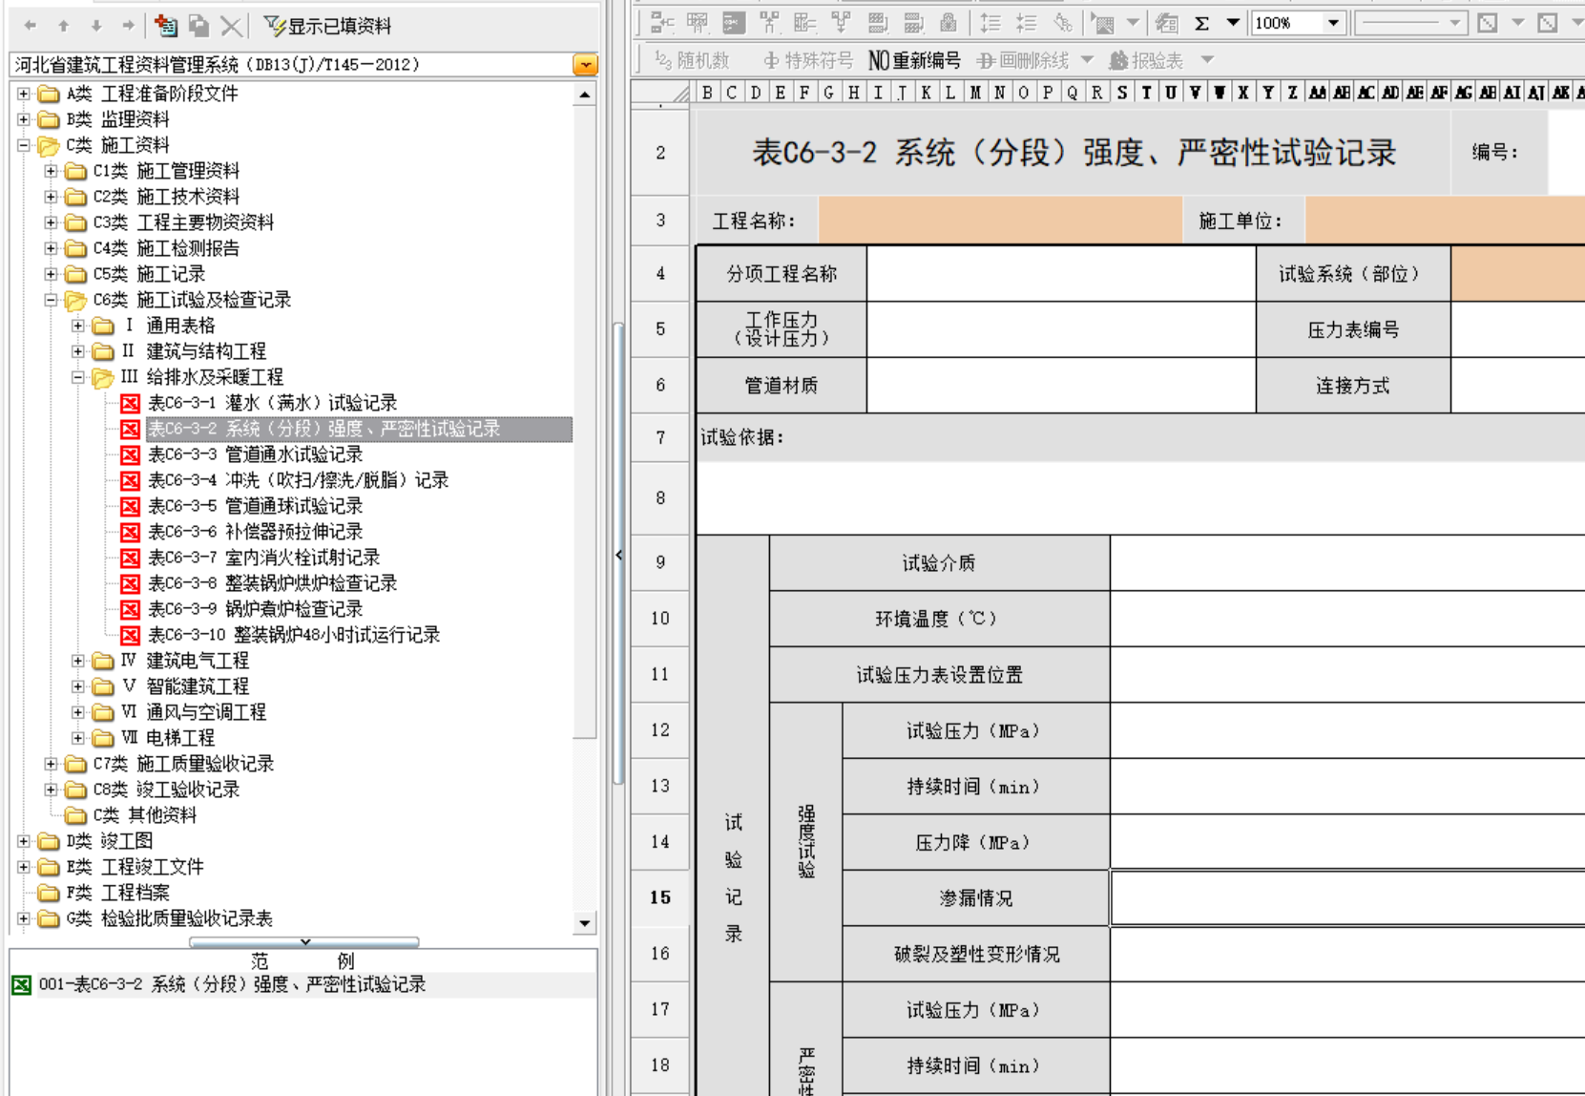Click the lock icon in the sheet toolbar
The width and height of the screenshot is (1585, 1096).
[x=948, y=23]
